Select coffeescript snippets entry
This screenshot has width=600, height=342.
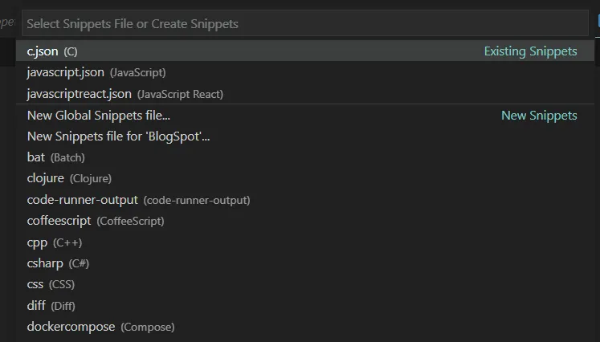tap(59, 221)
